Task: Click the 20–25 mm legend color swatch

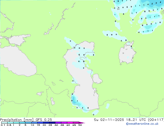Action: click(x=46, y=123)
